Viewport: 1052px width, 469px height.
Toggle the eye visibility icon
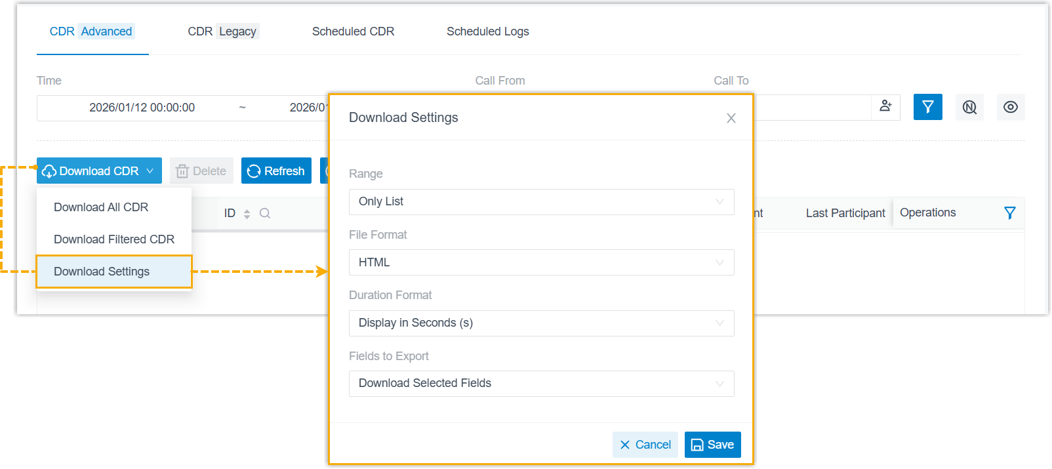tap(1011, 107)
